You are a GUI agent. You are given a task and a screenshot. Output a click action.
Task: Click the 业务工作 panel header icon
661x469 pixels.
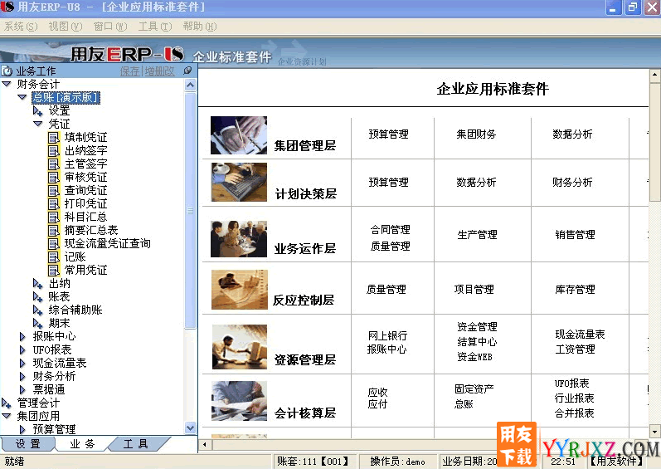click(7, 71)
